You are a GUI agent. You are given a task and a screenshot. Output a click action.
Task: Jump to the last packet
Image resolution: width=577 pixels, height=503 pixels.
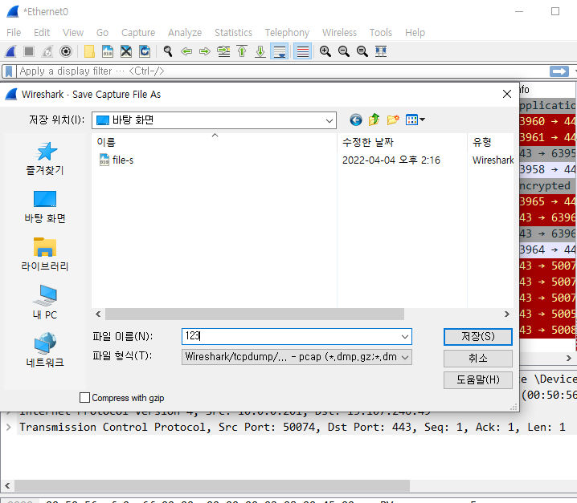[260, 51]
